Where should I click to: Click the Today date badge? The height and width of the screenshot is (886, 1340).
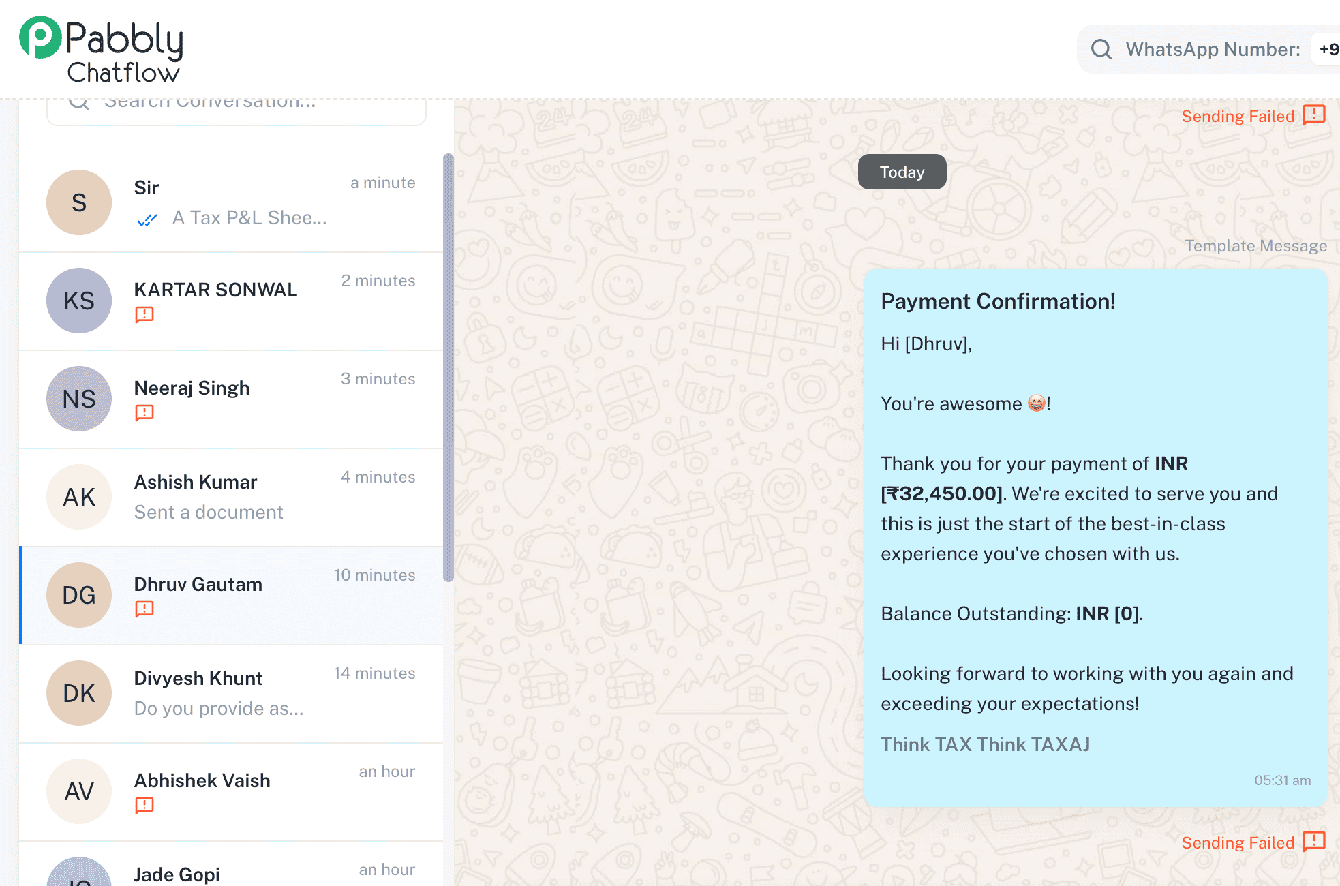902,172
